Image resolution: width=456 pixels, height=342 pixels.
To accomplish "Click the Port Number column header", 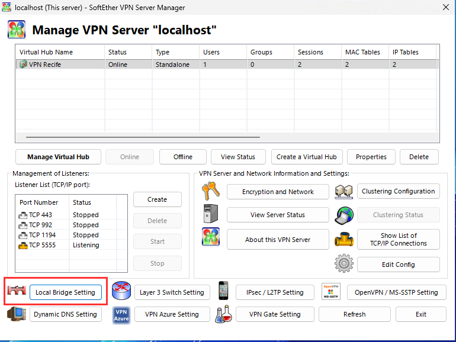I will 43,202.
